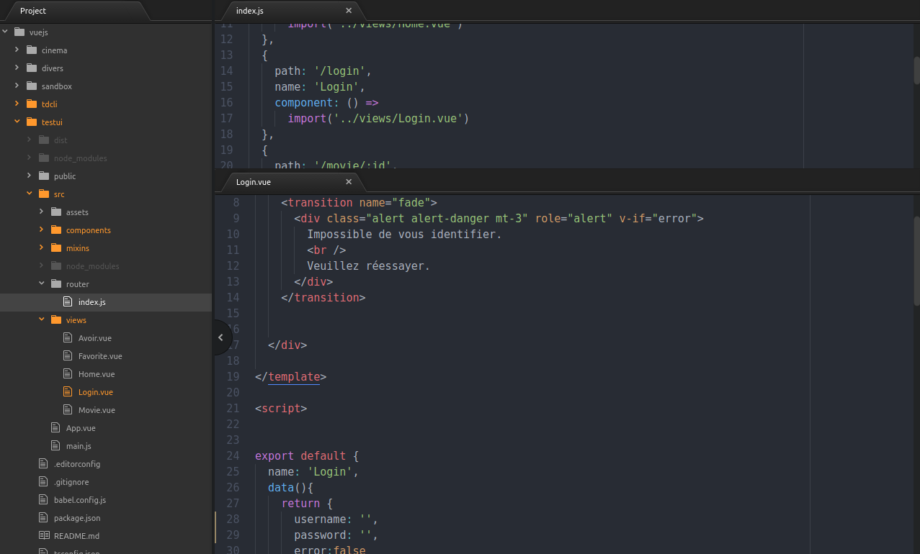
Task: Open main.js file
Action: pos(79,446)
